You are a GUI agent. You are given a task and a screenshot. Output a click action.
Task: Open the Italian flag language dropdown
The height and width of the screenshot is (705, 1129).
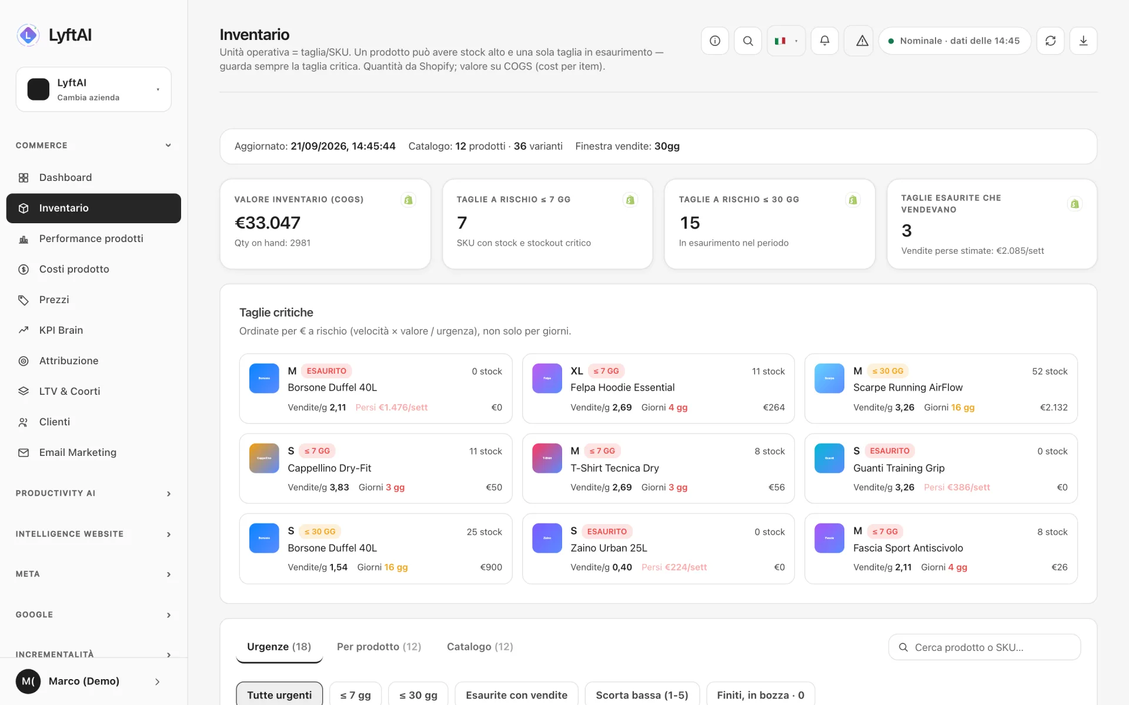(786, 41)
